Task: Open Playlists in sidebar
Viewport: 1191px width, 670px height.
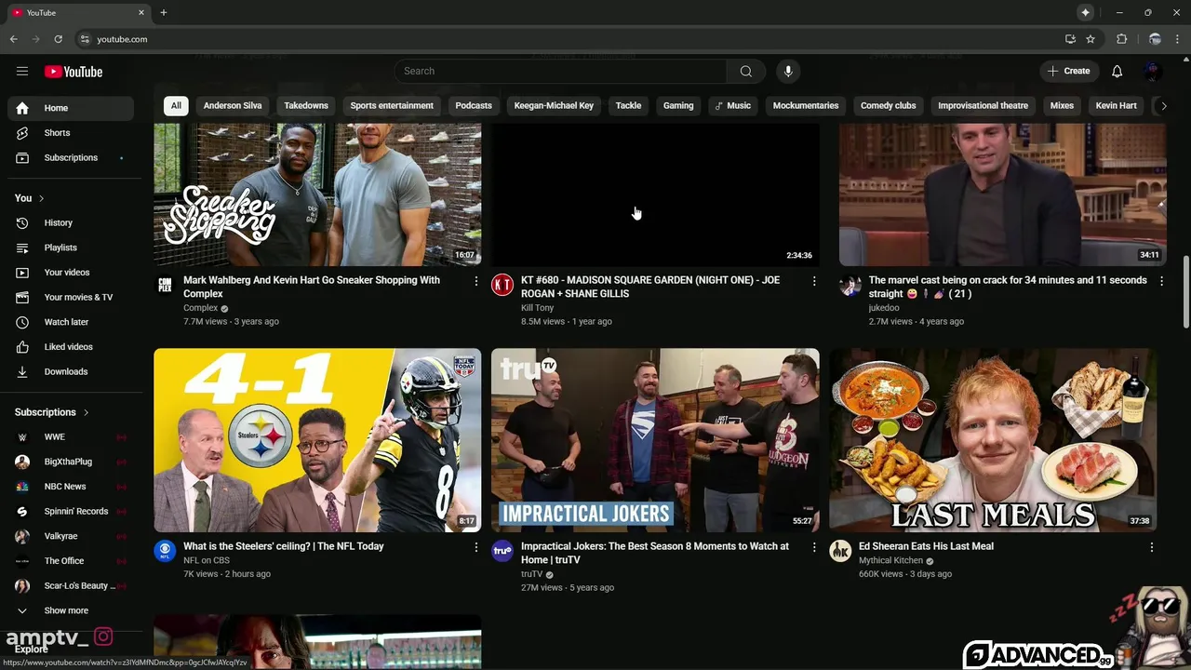Action: pos(71,248)
